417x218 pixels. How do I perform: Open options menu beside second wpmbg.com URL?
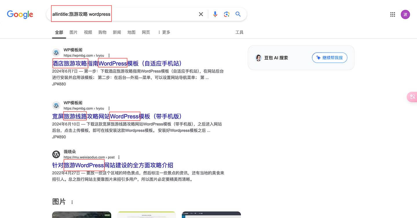(109, 108)
